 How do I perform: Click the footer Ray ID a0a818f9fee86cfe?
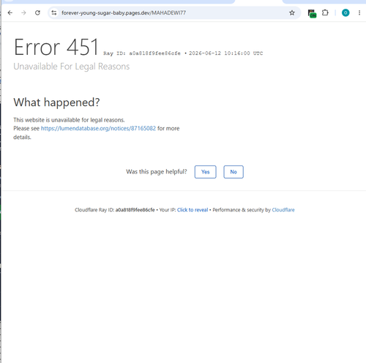click(135, 210)
